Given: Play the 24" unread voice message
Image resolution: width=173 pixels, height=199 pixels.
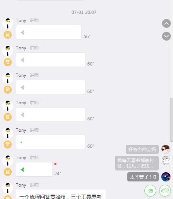Looking at the screenshot, I should tap(34, 169).
